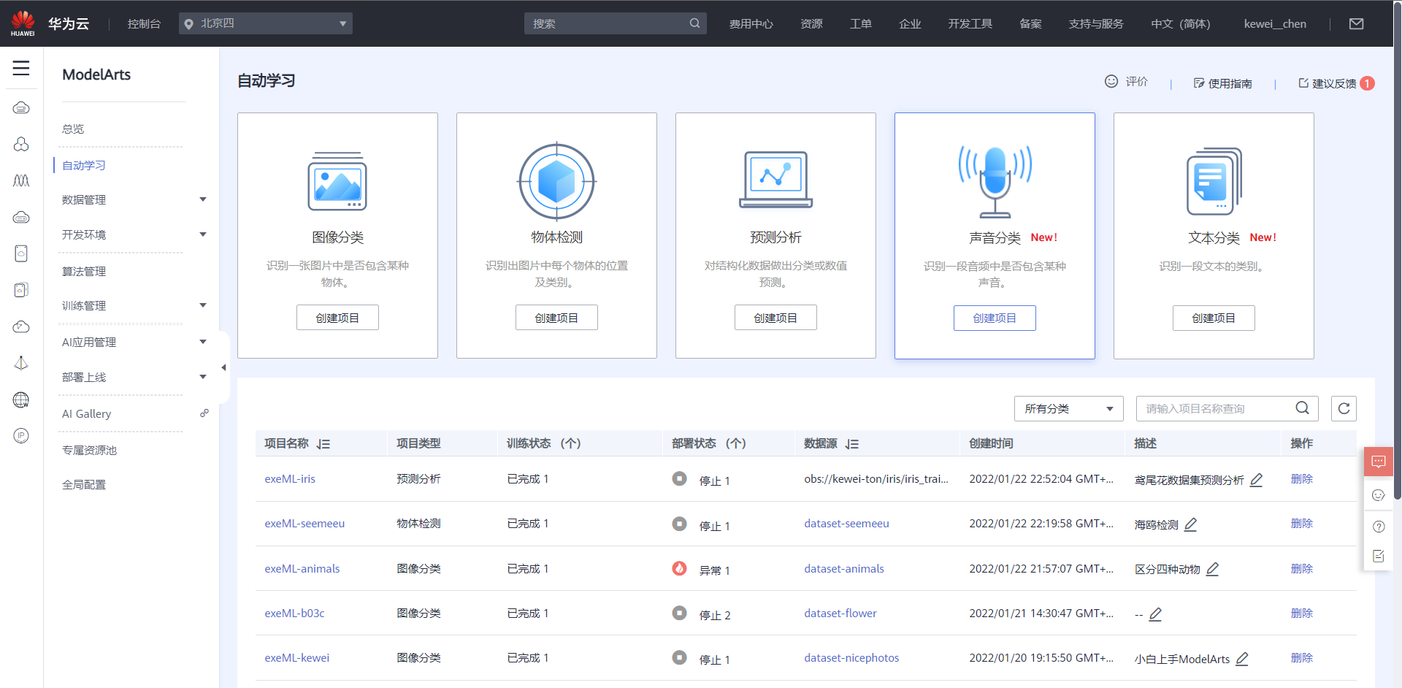Click the Huawei Cloud logo
The width and height of the screenshot is (1402, 688).
click(23, 23)
